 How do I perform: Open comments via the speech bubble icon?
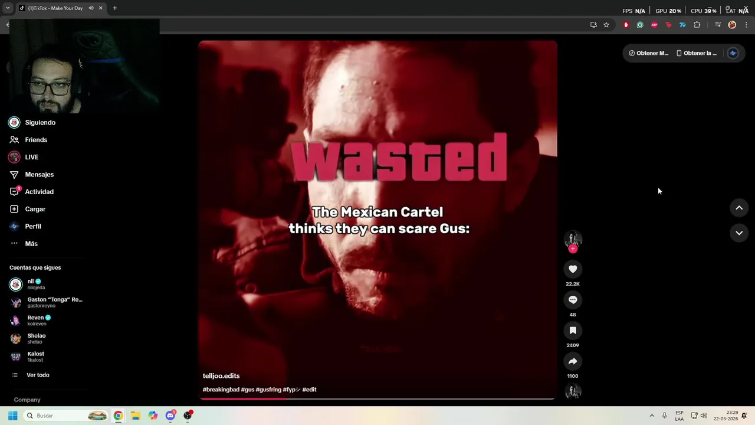[x=573, y=300]
